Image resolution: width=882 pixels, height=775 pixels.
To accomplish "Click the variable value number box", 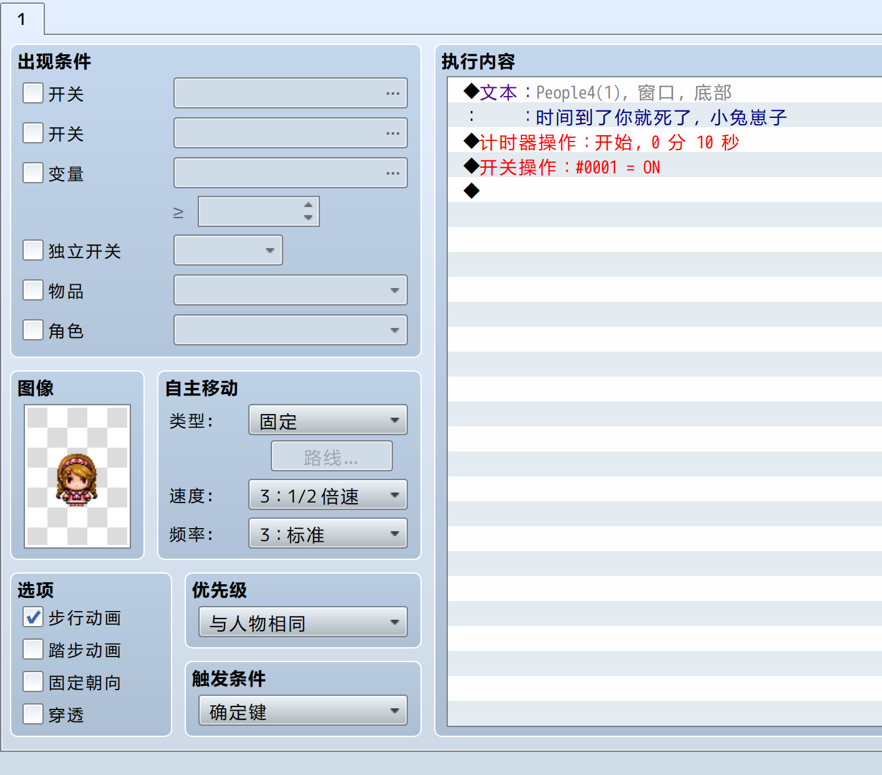I will pos(259,211).
